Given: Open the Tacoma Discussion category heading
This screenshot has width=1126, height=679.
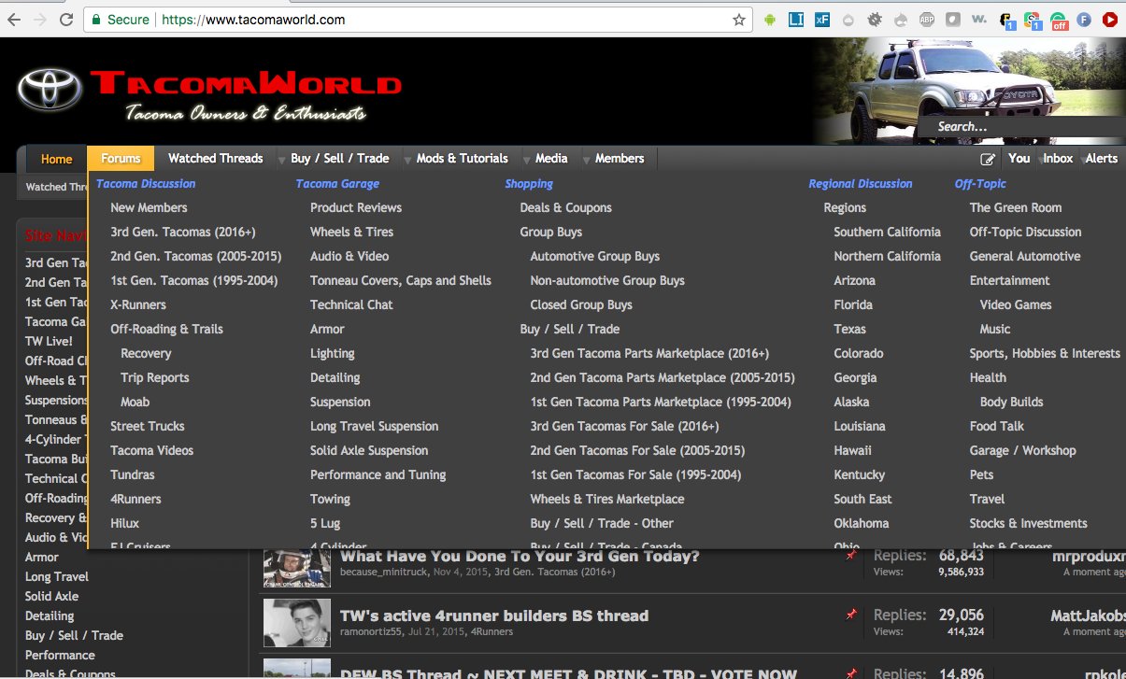Looking at the screenshot, I should [x=146, y=184].
